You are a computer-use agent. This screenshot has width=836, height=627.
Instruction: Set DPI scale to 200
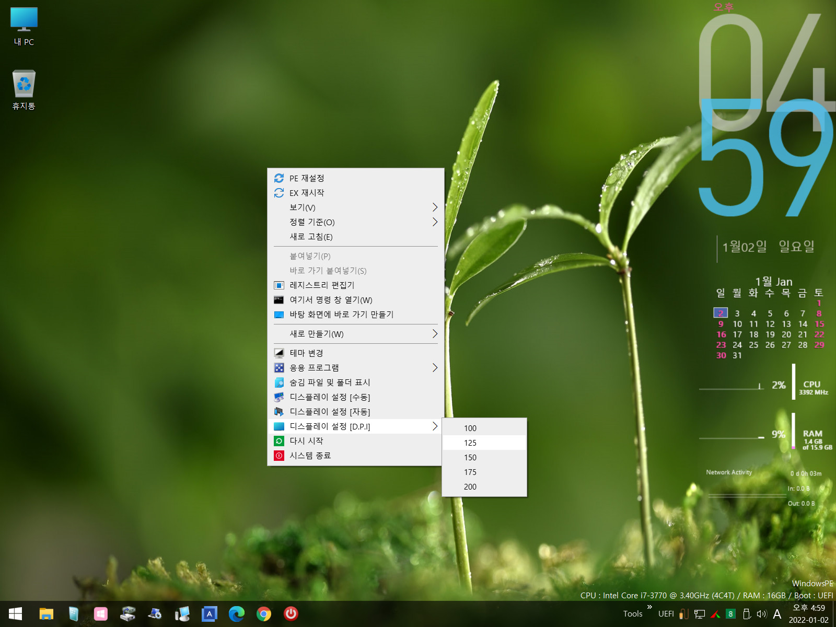484,486
